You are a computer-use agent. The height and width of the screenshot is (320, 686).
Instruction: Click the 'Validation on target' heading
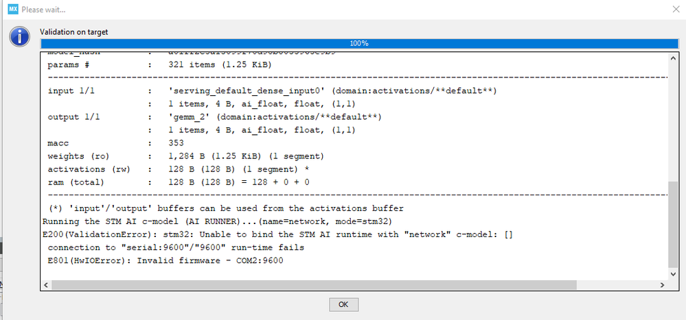73,32
